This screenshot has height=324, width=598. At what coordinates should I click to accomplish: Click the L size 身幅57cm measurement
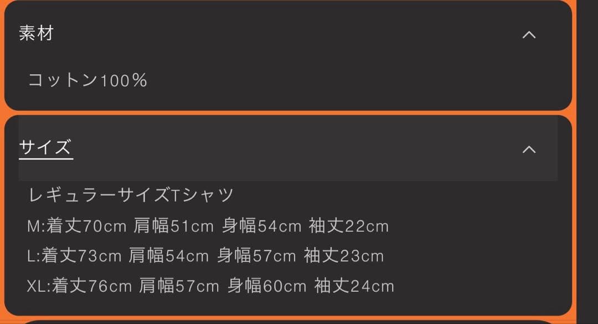point(256,256)
